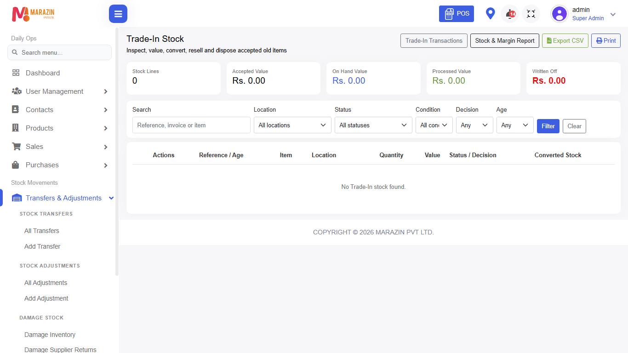The image size is (628, 353).
Task: Click the Print button
Action: tap(606, 40)
